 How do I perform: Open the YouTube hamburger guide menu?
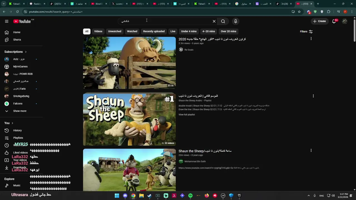[7, 21]
